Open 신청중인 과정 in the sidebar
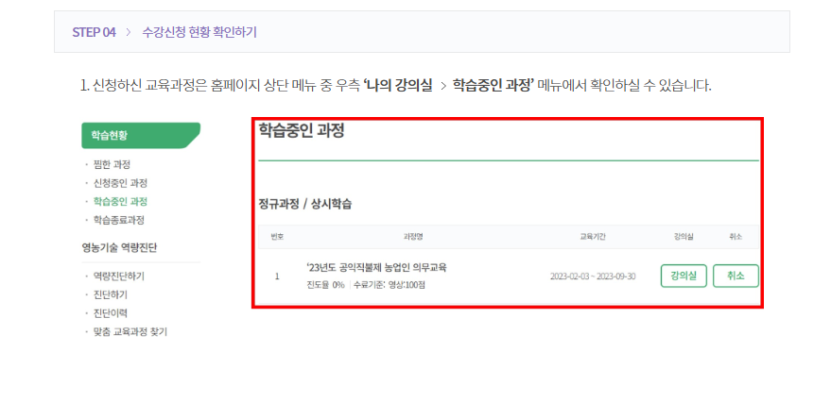The image size is (831, 402). click(x=120, y=183)
